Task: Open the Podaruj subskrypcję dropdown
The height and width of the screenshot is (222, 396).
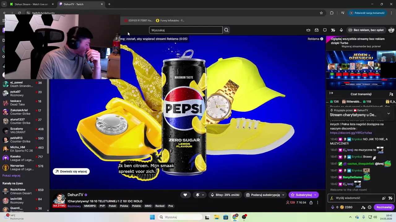Action: click(265, 195)
